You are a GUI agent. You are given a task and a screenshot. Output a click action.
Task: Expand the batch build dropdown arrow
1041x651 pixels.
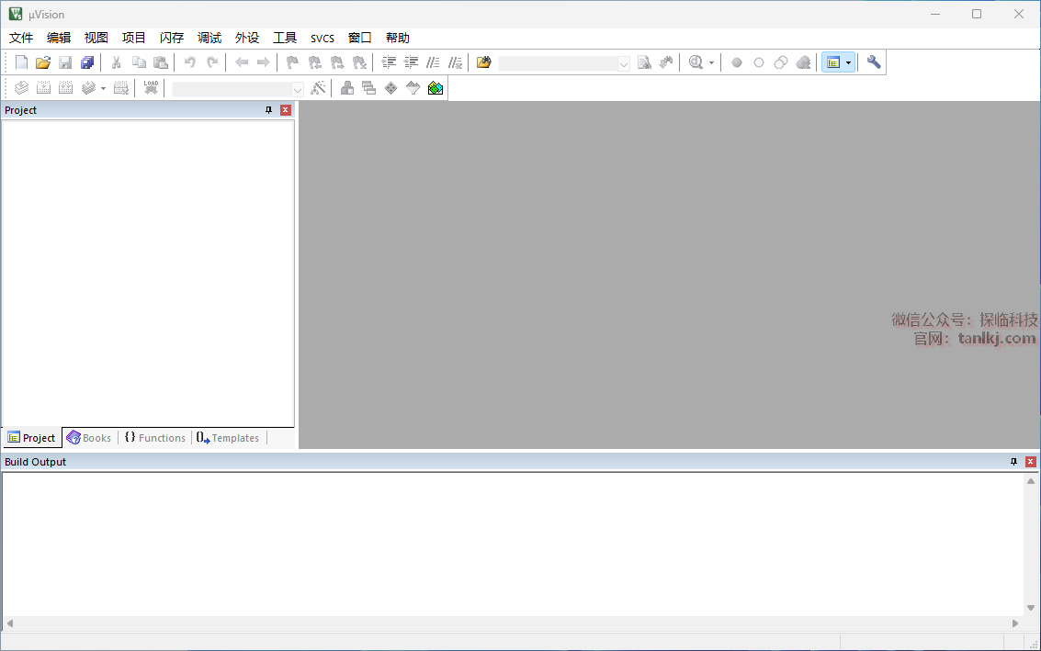[x=103, y=89]
